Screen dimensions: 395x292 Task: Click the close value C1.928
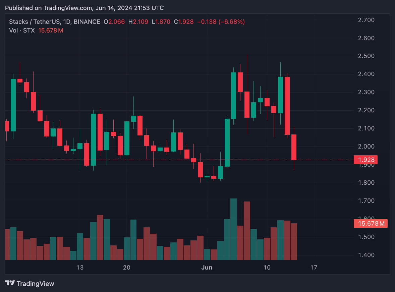(184, 22)
